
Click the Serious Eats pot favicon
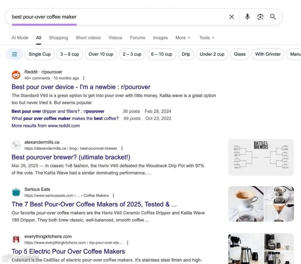click(x=16, y=192)
